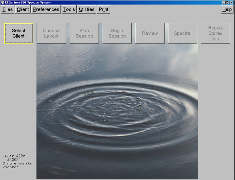Open the Files menu
This screenshot has height=180, width=235.
[x=8, y=9]
